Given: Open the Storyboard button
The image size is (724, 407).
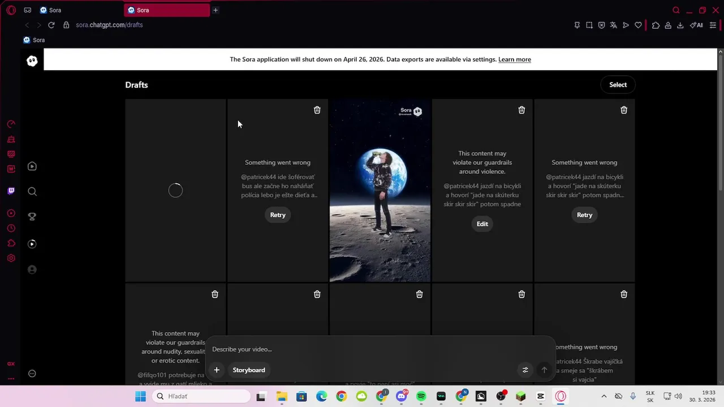Looking at the screenshot, I should tap(249, 370).
